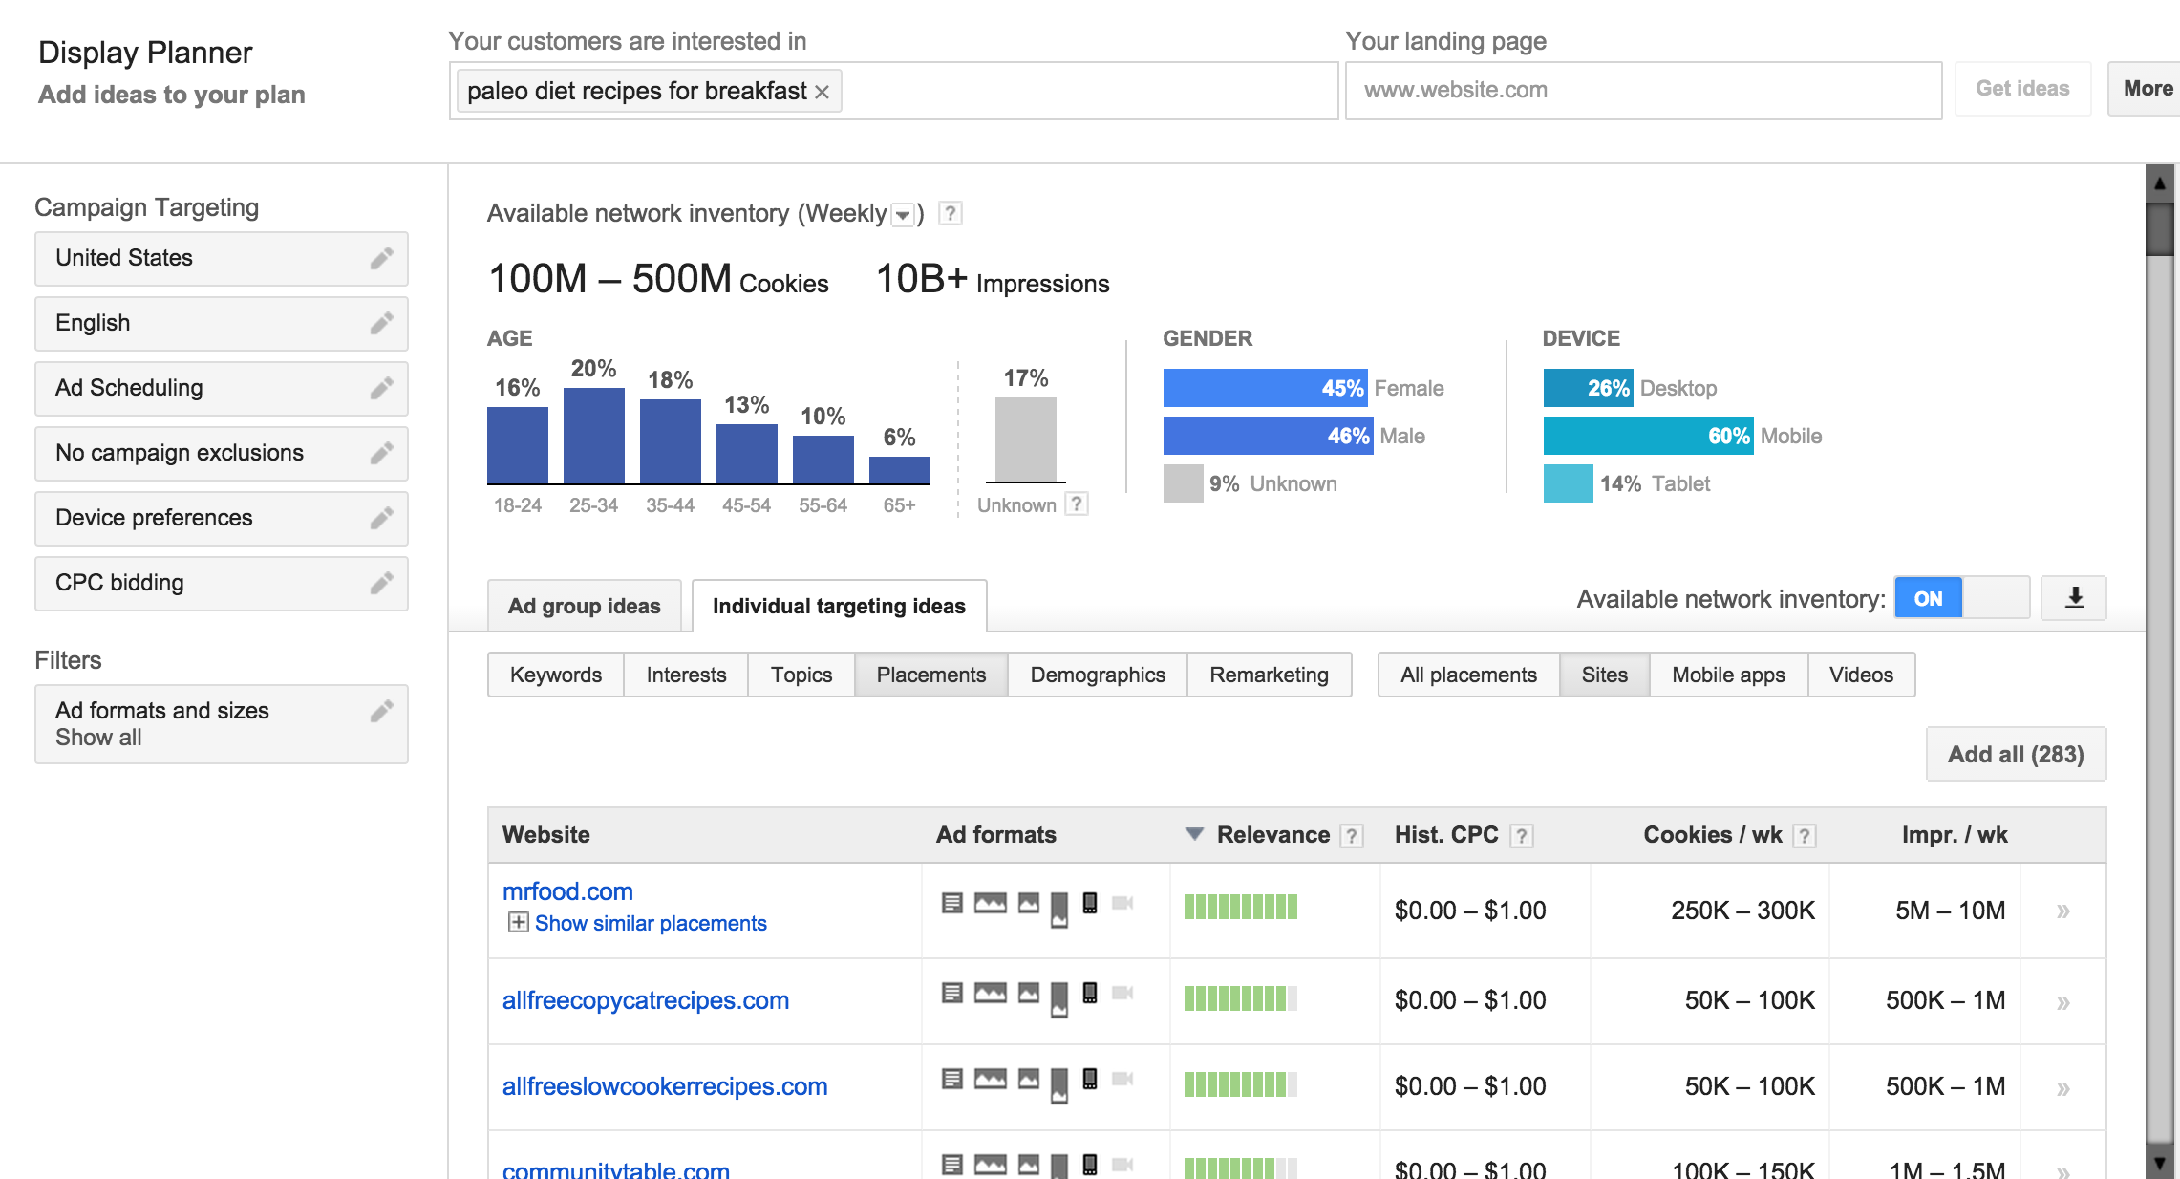This screenshot has width=2180, height=1179.
Task: Click the Get ideas button
Action: coord(2023,89)
